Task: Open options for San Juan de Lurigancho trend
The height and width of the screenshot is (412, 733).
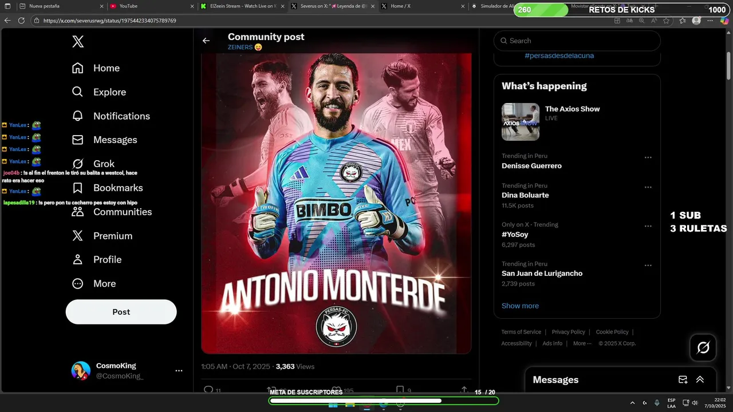Action: (648, 266)
